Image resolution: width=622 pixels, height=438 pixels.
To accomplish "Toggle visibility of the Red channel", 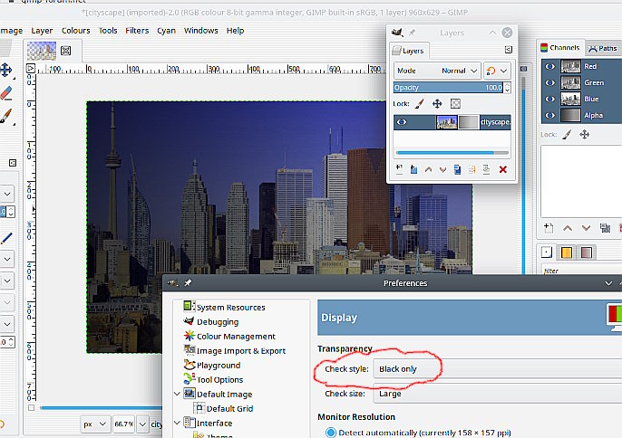I will coord(549,67).
